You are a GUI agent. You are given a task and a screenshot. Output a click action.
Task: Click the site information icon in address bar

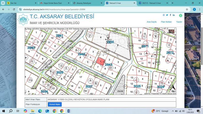[20, 9]
